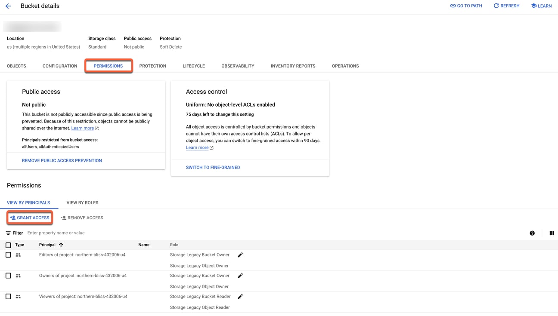558x316 pixels.
Task: Check the Editors of project row
Action: click(8, 255)
